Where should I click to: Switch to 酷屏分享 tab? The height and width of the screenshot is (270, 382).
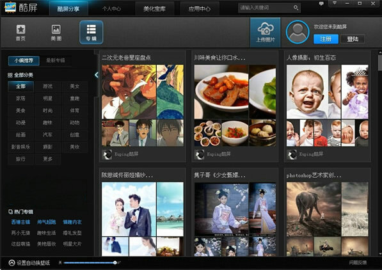click(68, 9)
